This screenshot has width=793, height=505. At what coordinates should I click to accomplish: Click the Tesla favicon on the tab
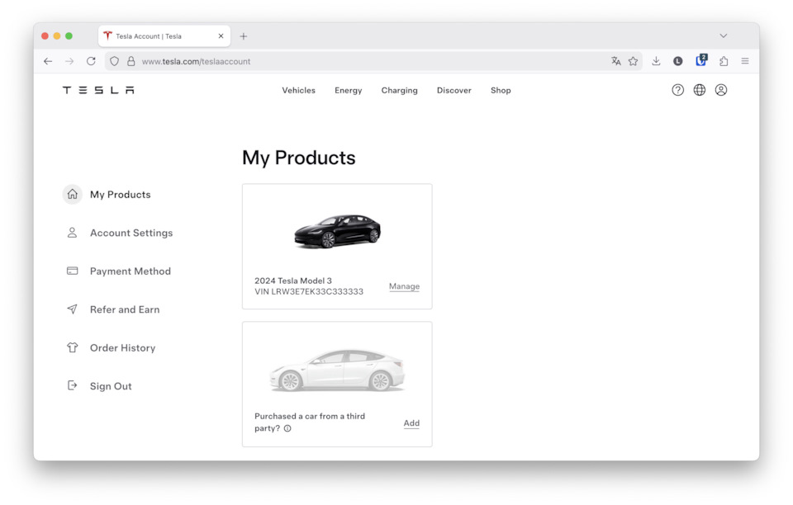coord(107,35)
